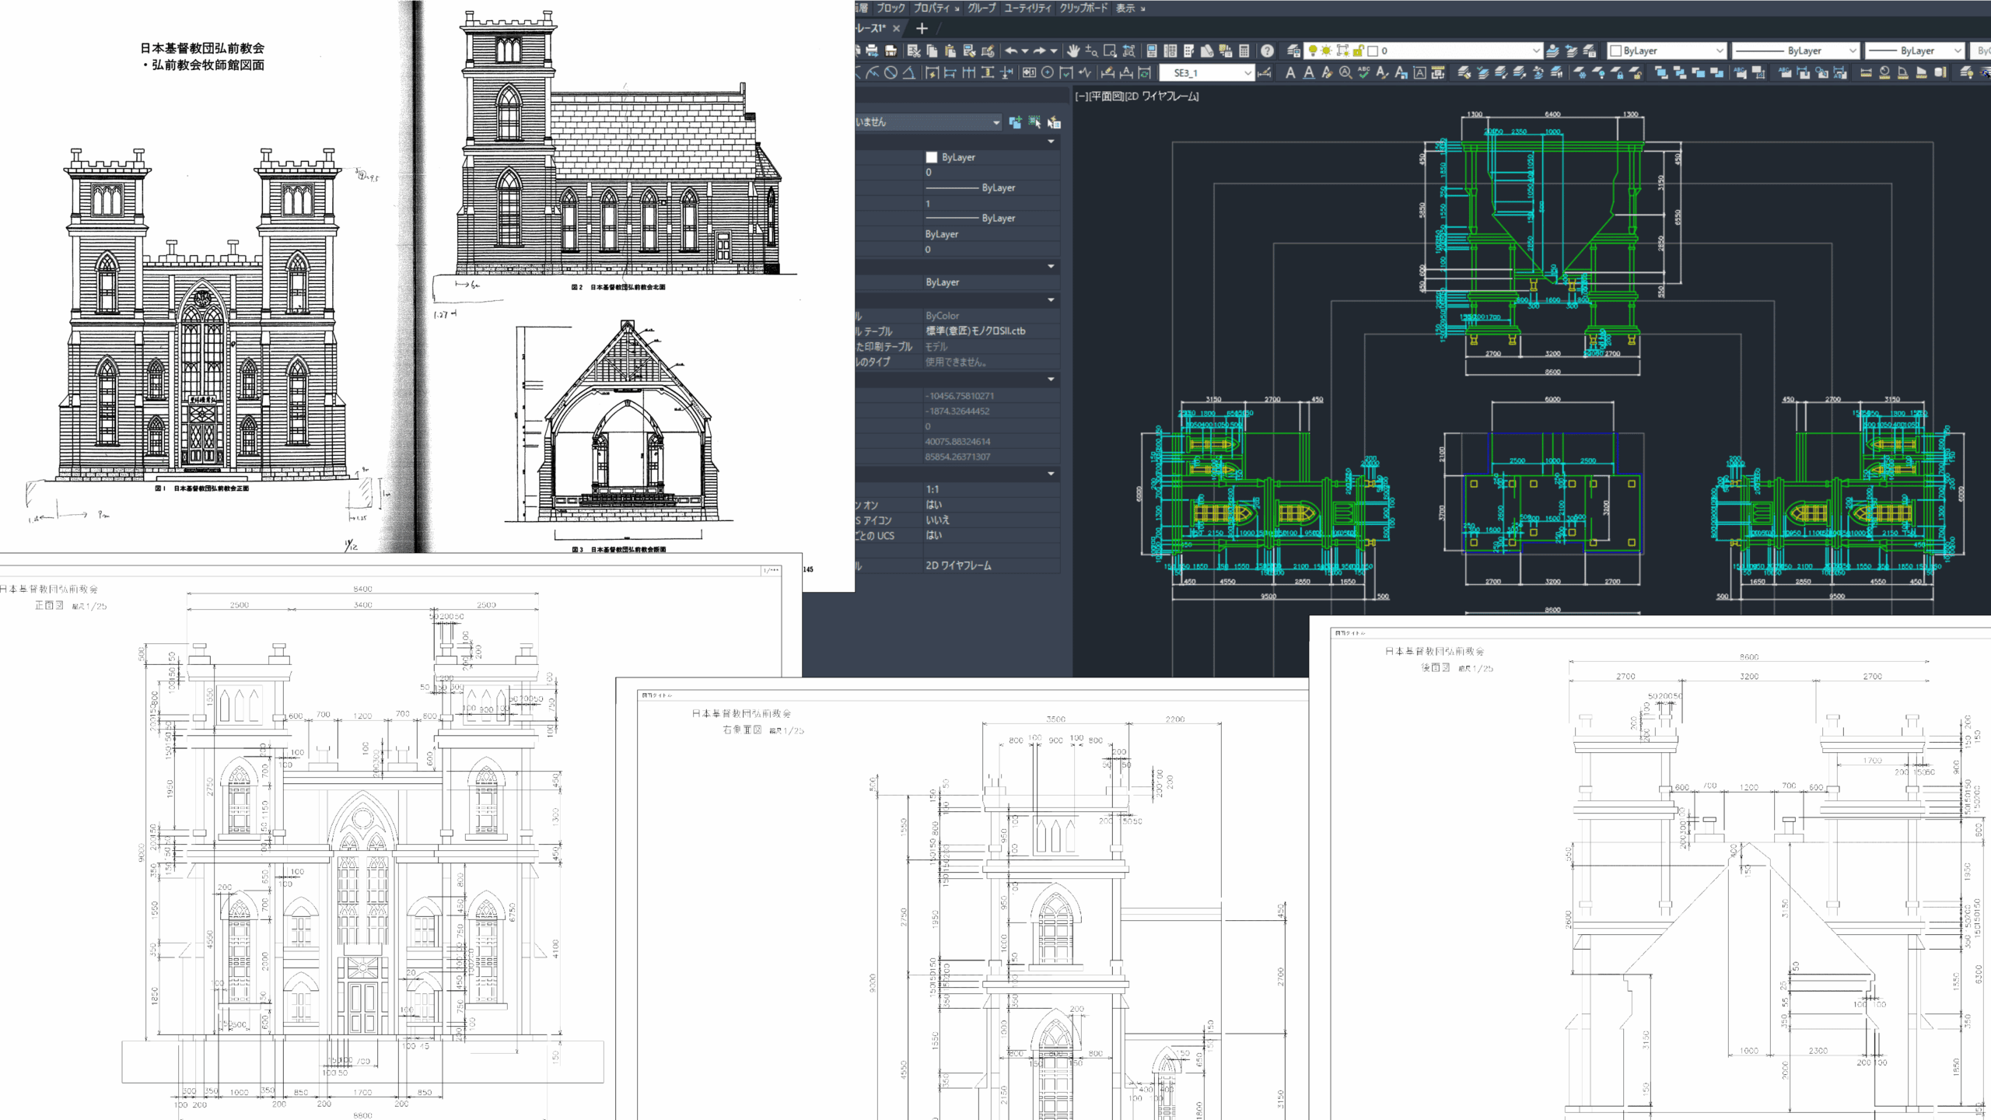Toggle the layer lock padlock icon
1991x1120 pixels.
pyautogui.click(x=1357, y=51)
